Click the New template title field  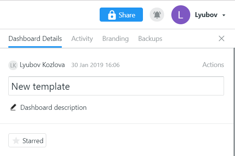click(116, 86)
